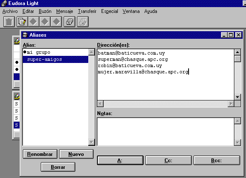
Task: Maximize the Aliases window
Action: point(231,35)
